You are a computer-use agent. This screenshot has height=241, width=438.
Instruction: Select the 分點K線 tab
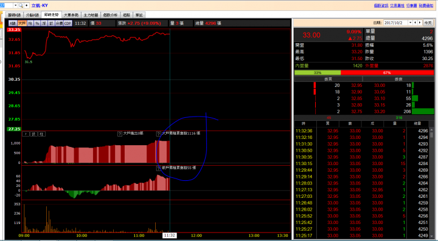pos(32,15)
